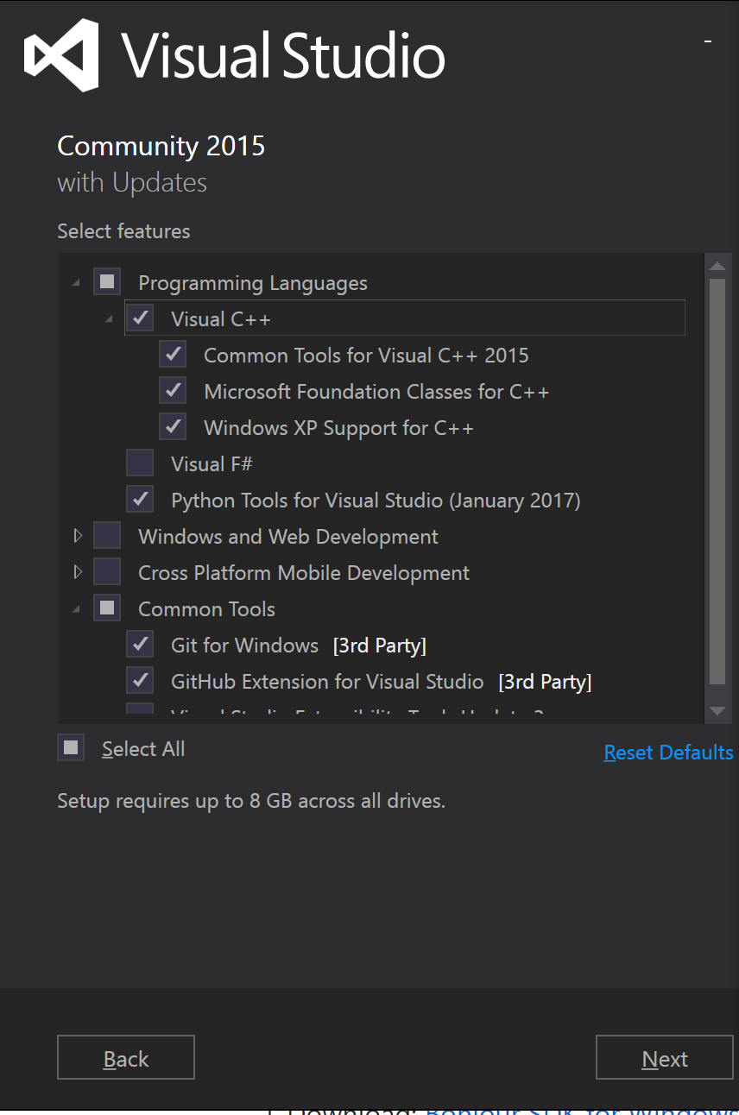This screenshot has width=739, height=1115.
Task: Toggle the Select All checkbox
Action: (71, 748)
